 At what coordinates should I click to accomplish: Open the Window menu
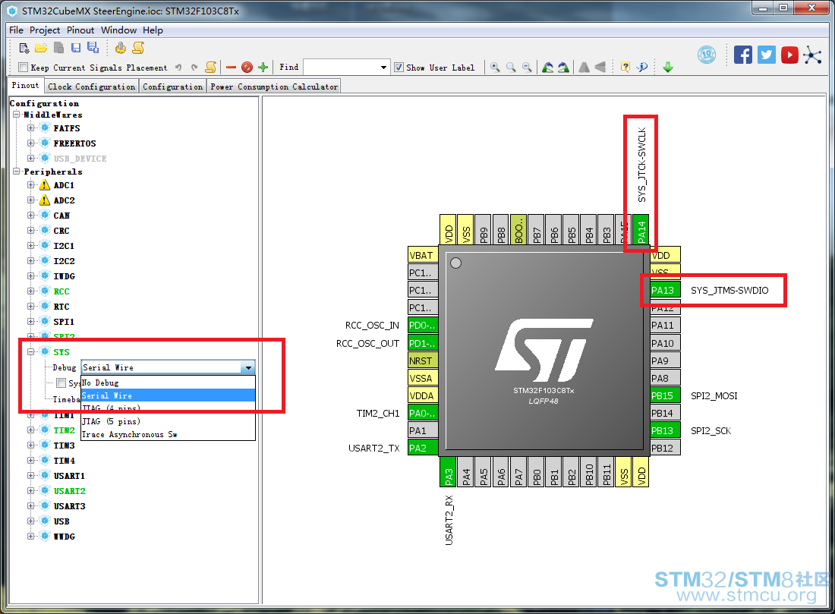[x=118, y=30]
